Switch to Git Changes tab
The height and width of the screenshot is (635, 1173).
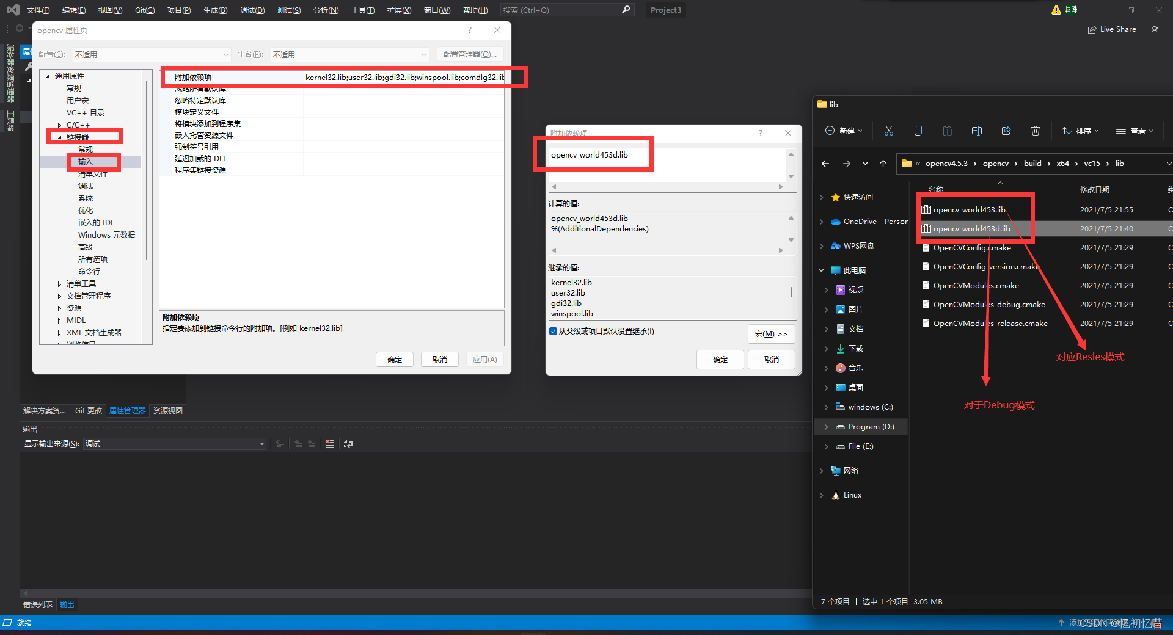point(89,411)
